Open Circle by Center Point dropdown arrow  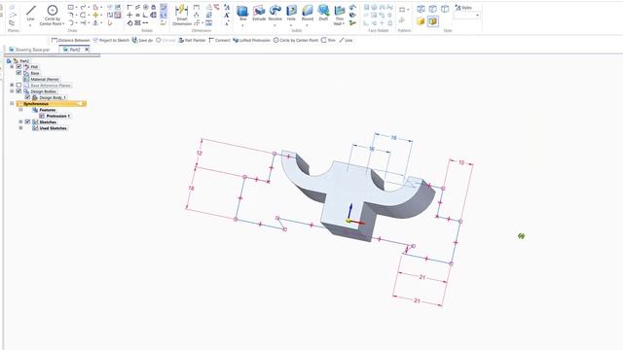[x=62, y=23]
